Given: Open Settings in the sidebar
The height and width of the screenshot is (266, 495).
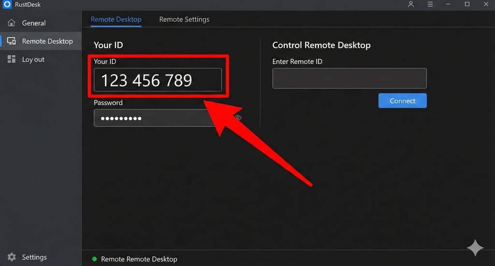Looking at the screenshot, I should pyautogui.click(x=41, y=257).
